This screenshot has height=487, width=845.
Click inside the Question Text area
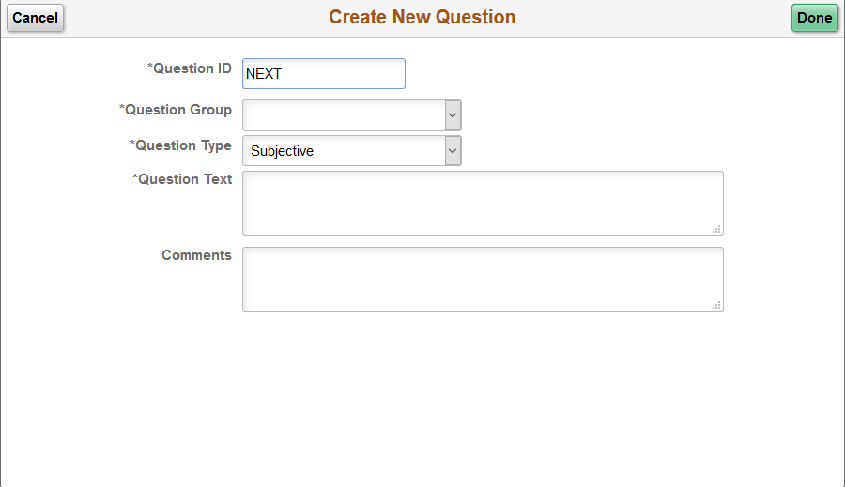[483, 203]
